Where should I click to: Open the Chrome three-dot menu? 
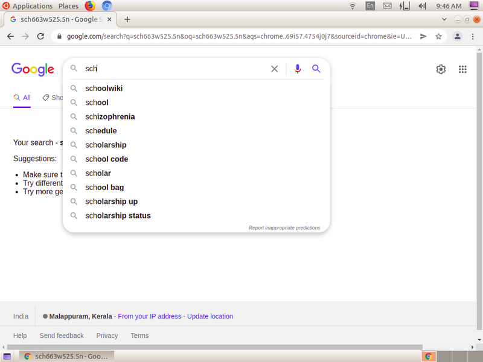473,36
